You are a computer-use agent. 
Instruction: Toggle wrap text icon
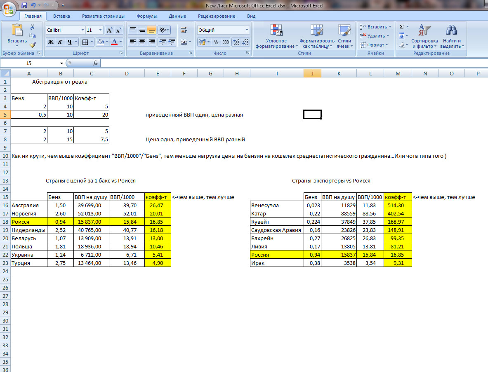pos(184,30)
